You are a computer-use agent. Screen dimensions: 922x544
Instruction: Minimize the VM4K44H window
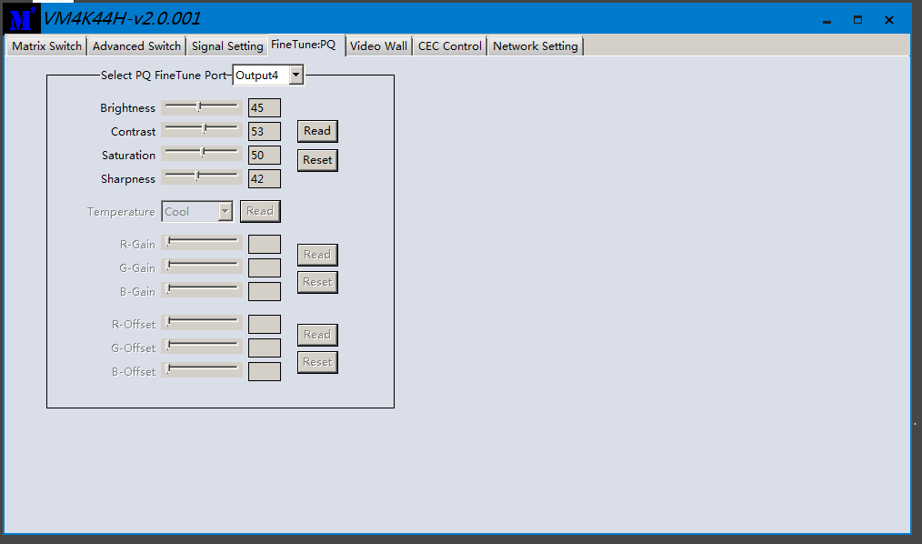coord(827,20)
